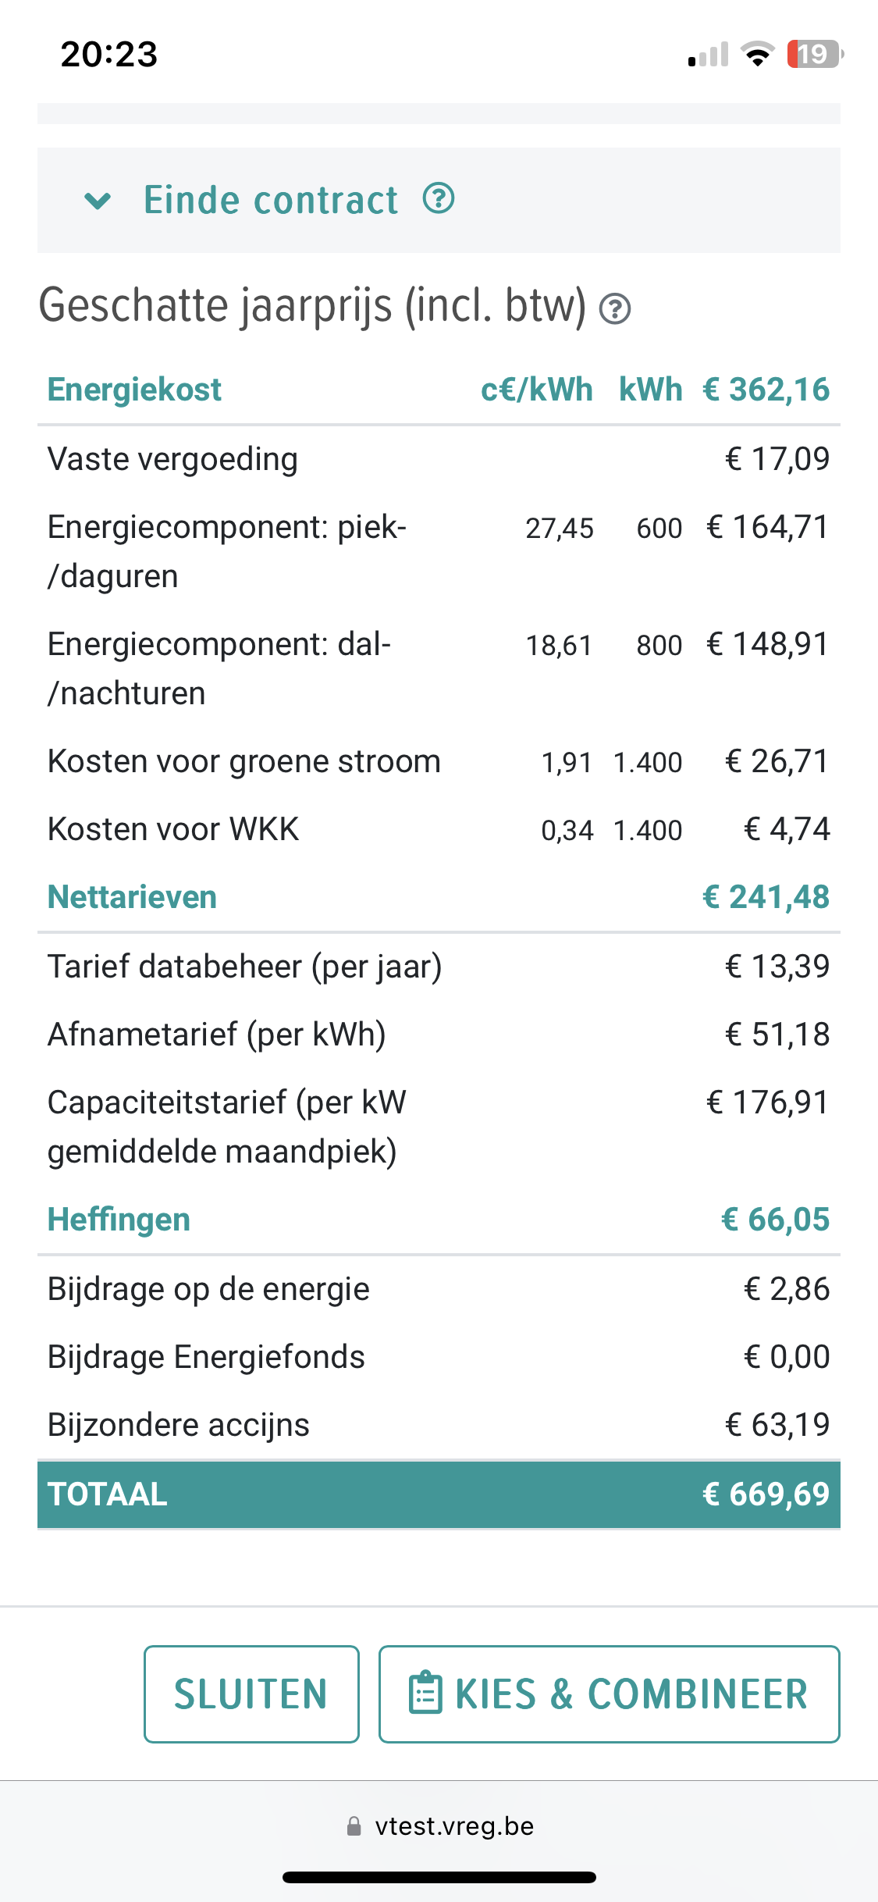The width and height of the screenshot is (878, 1902).
Task: Tap the cellular signal bars icon
Action: pyautogui.click(x=708, y=55)
